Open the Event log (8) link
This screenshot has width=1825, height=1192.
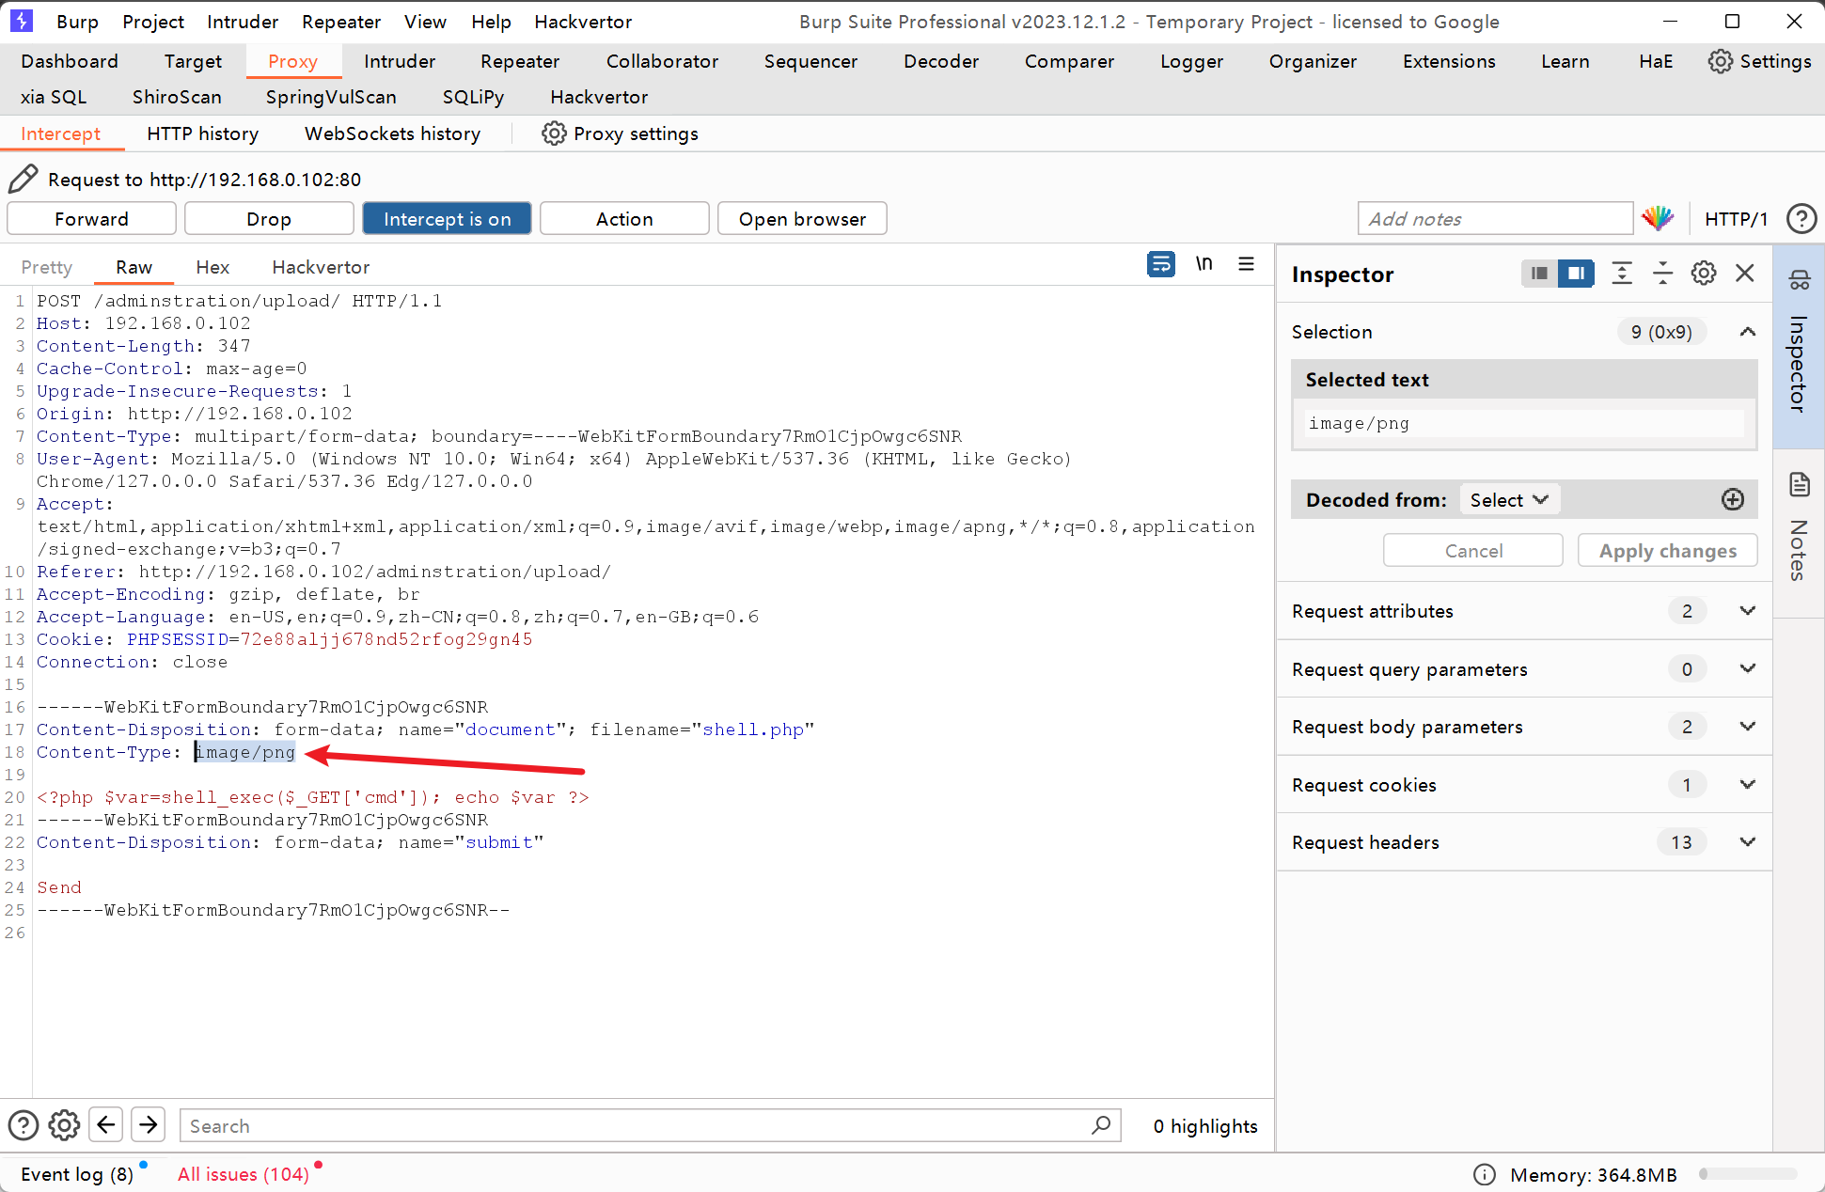(x=77, y=1174)
